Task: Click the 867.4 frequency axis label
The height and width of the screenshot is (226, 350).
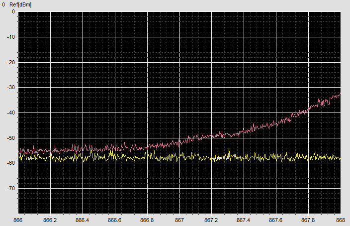Action: 244,220
